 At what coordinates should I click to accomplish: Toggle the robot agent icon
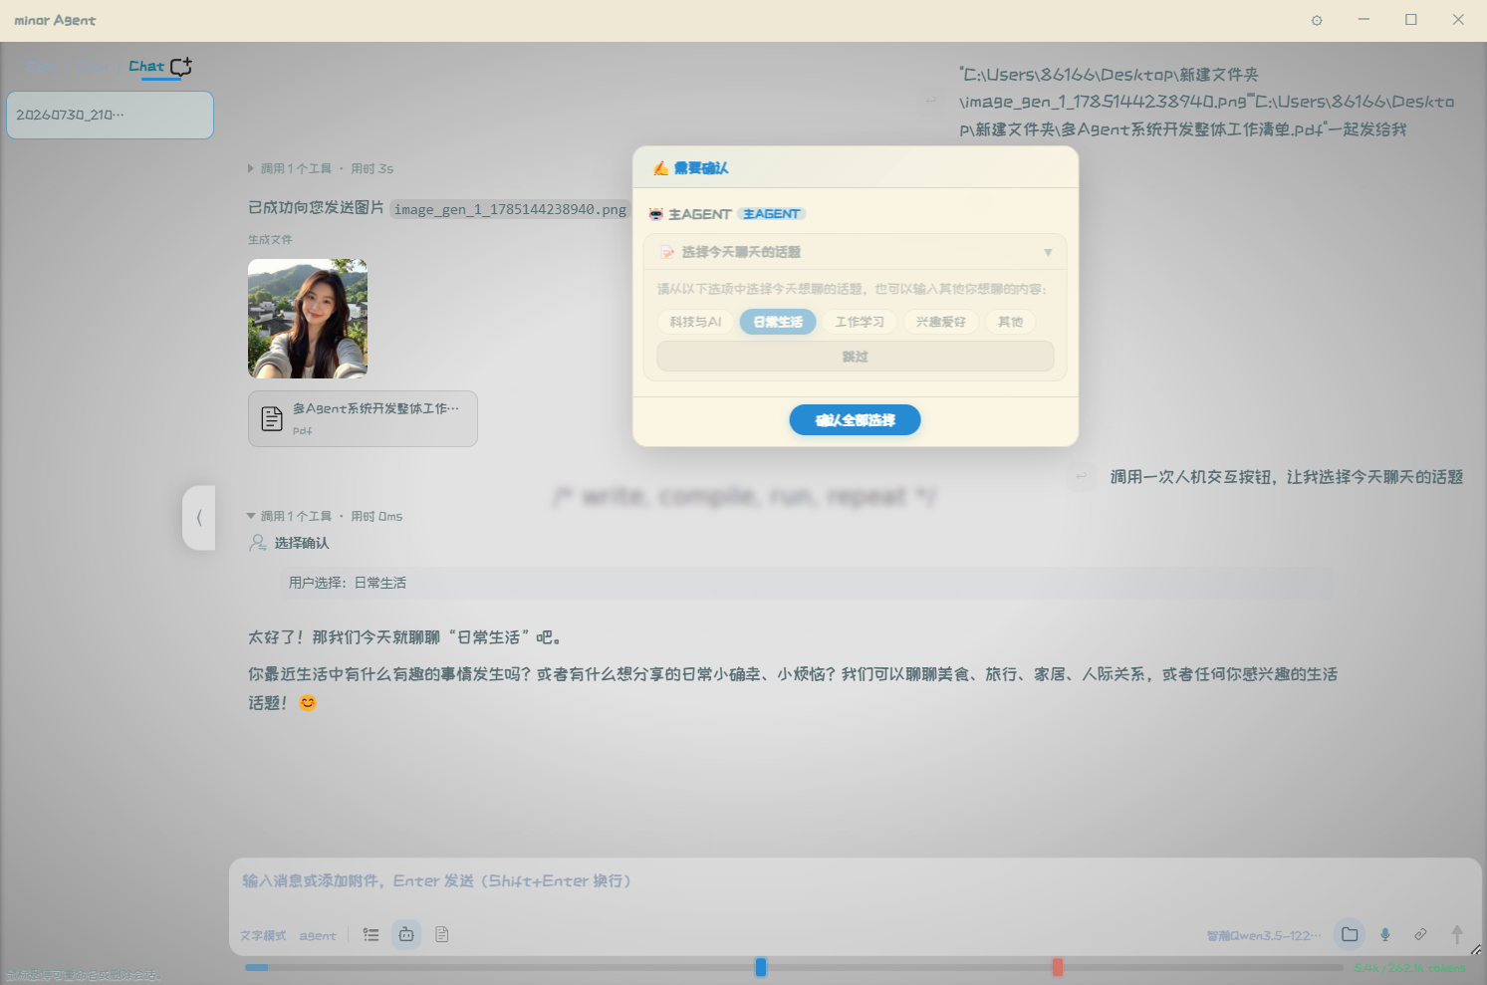pyautogui.click(x=406, y=934)
